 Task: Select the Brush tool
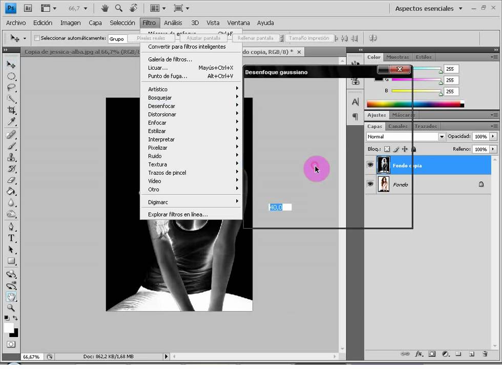[x=11, y=146]
